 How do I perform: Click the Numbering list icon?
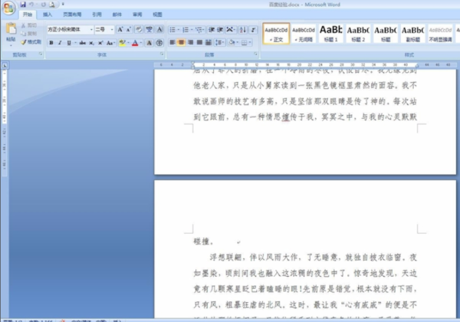pyautogui.click(x=186, y=30)
